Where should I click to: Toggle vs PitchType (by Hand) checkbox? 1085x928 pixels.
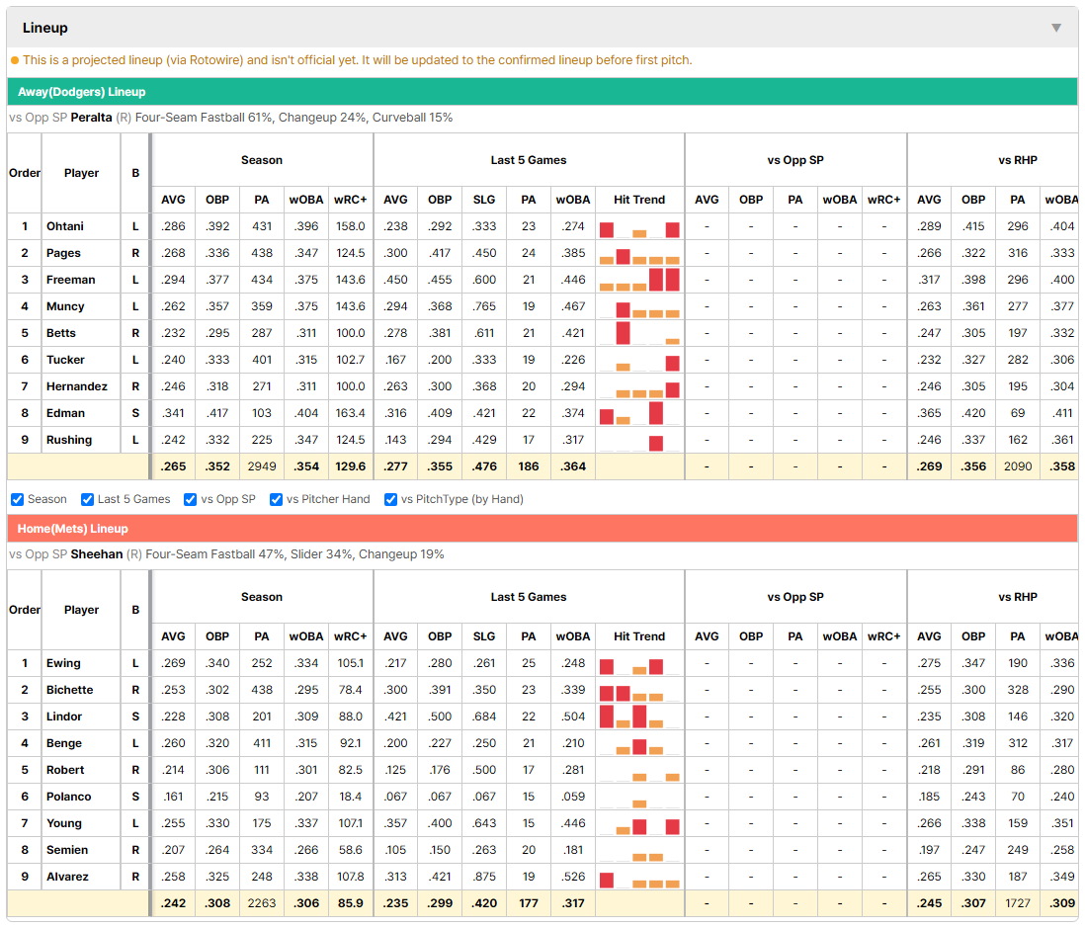tap(391, 500)
